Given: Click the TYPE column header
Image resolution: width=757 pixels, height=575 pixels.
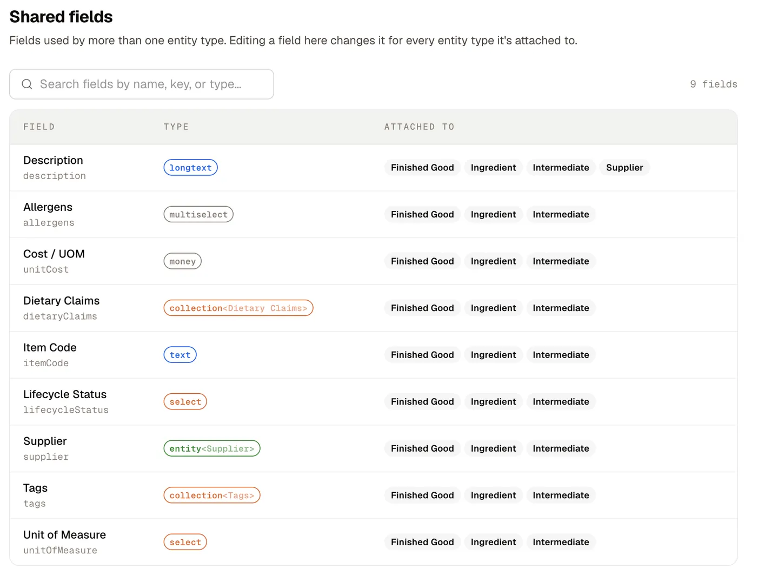Looking at the screenshot, I should (176, 127).
